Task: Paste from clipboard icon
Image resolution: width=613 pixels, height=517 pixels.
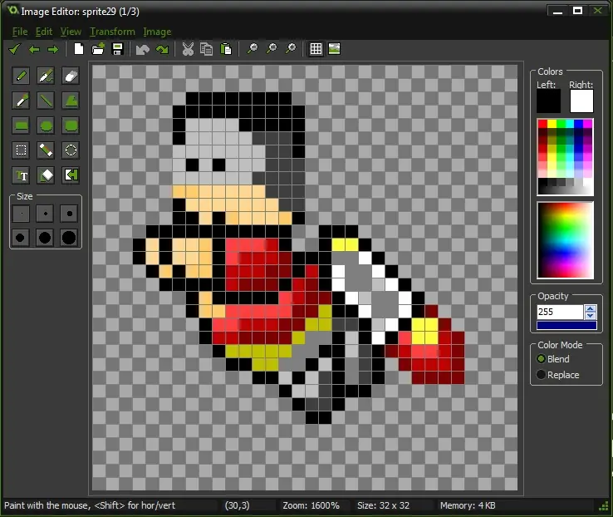Action: tap(226, 49)
